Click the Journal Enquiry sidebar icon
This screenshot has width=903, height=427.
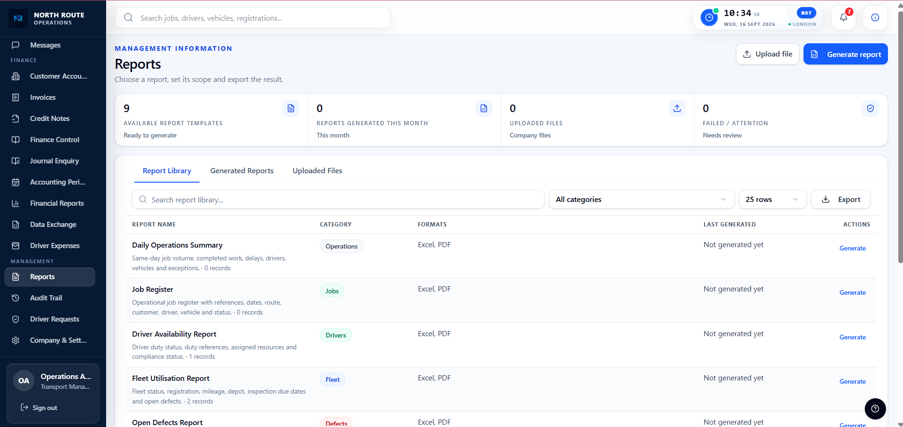(x=16, y=161)
